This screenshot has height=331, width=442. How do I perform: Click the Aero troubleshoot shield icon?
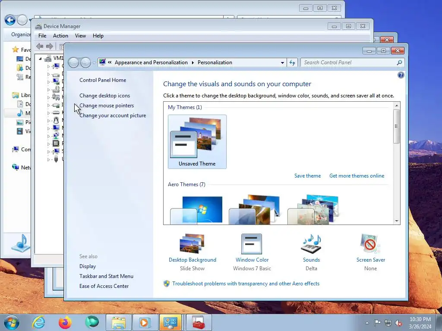167,284
